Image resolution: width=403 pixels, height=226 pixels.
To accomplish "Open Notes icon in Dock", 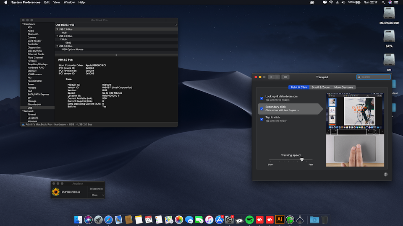I will pos(139,220).
